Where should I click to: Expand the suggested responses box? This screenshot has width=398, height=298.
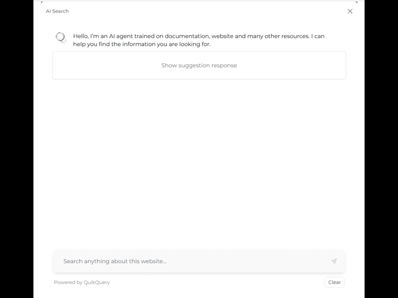(x=199, y=65)
